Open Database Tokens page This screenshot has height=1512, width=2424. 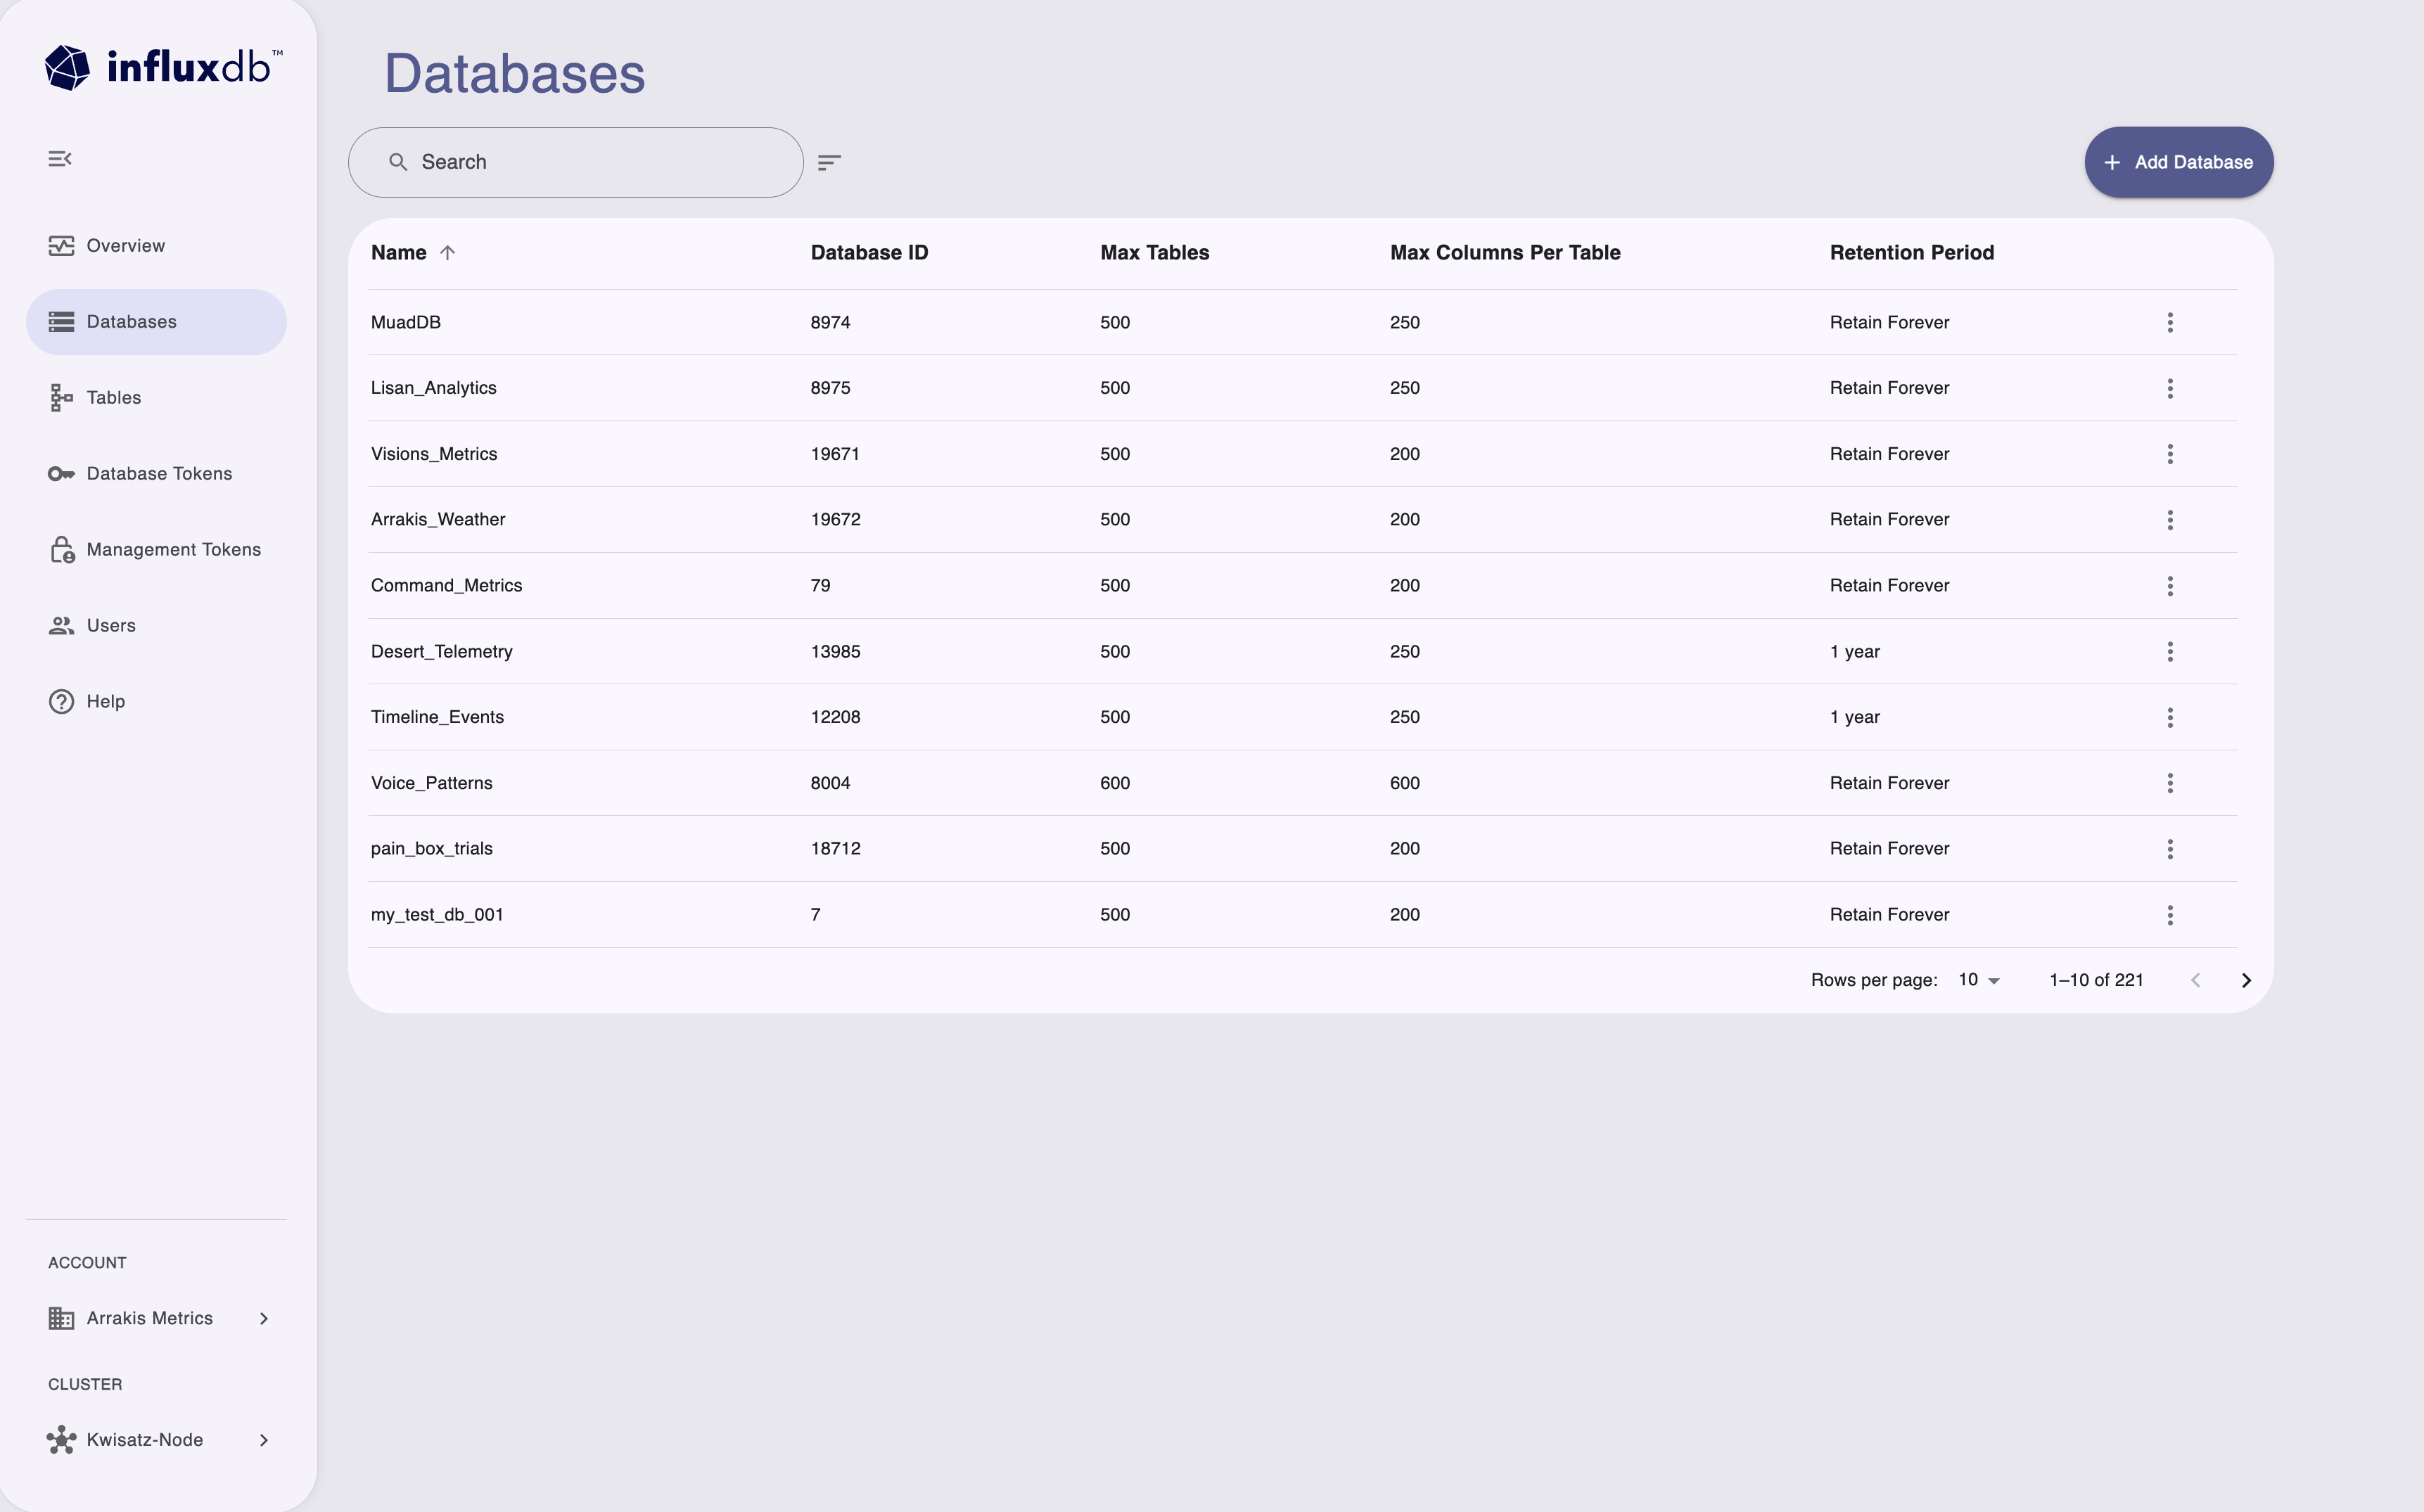156,474
